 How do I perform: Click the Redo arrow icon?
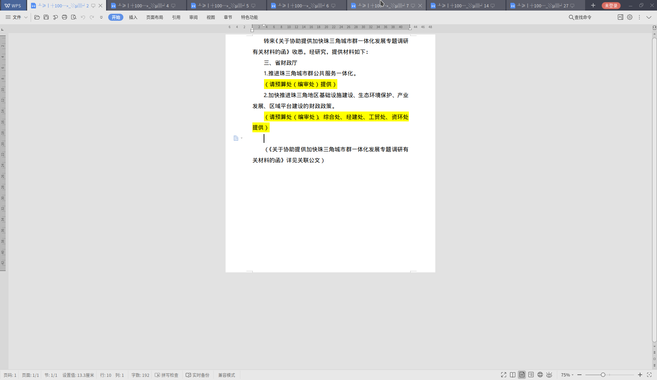click(92, 17)
